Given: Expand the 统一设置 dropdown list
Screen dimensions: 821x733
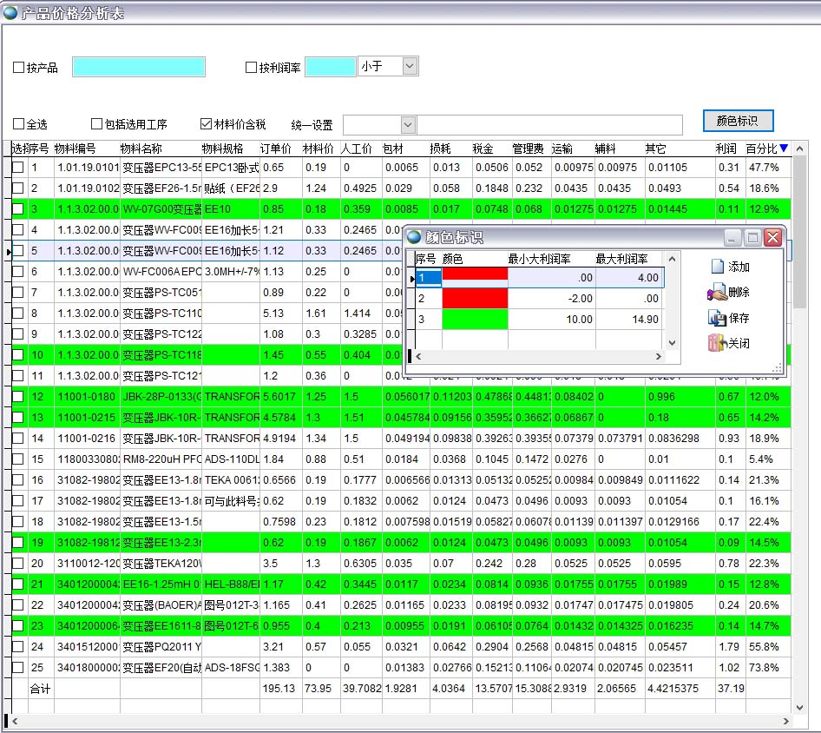Looking at the screenshot, I should tap(408, 125).
